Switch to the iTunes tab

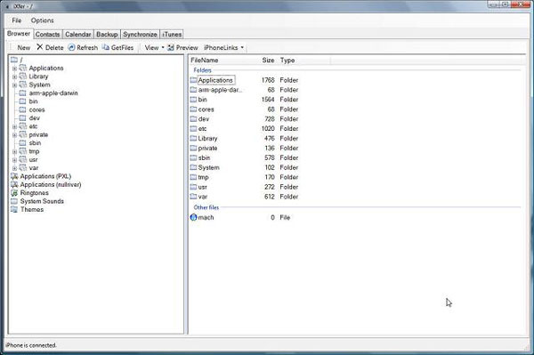pos(172,35)
